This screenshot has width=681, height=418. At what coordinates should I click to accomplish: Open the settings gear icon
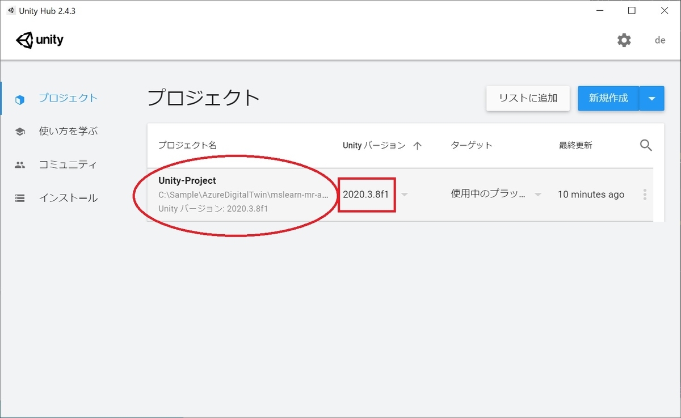(x=624, y=40)
